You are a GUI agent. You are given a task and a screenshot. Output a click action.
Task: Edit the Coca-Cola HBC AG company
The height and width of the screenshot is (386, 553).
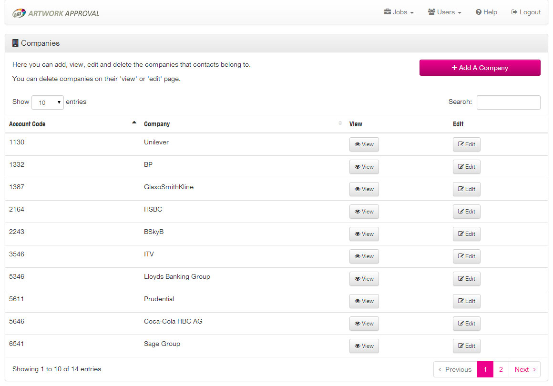click(x=466, y=324)
